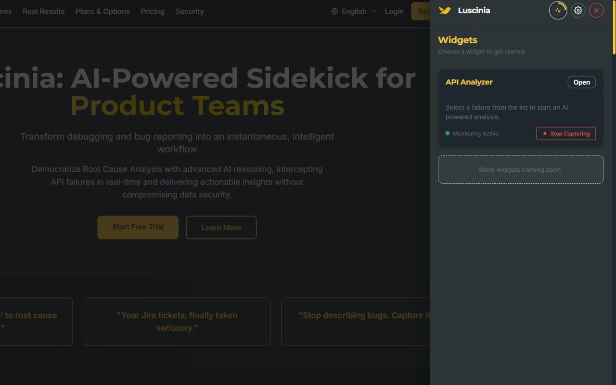
Task: Open Plans & Options menu item
Action: 103,11
